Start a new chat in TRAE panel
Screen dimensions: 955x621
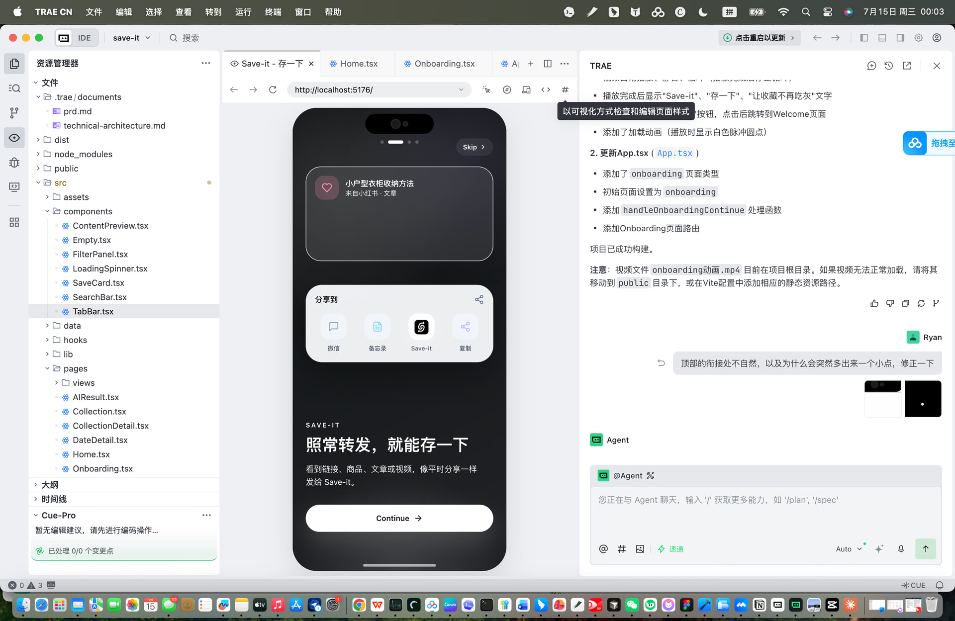point(871,66)
